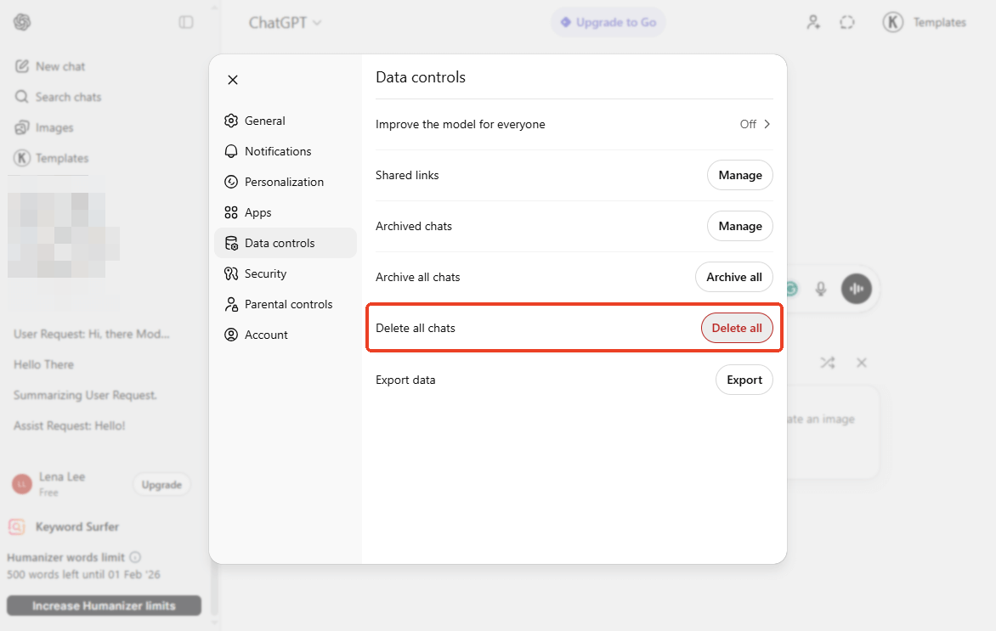Click the microphone dictation icon
The width and height of the screenshot is (996, 631).
click(821, 289)
